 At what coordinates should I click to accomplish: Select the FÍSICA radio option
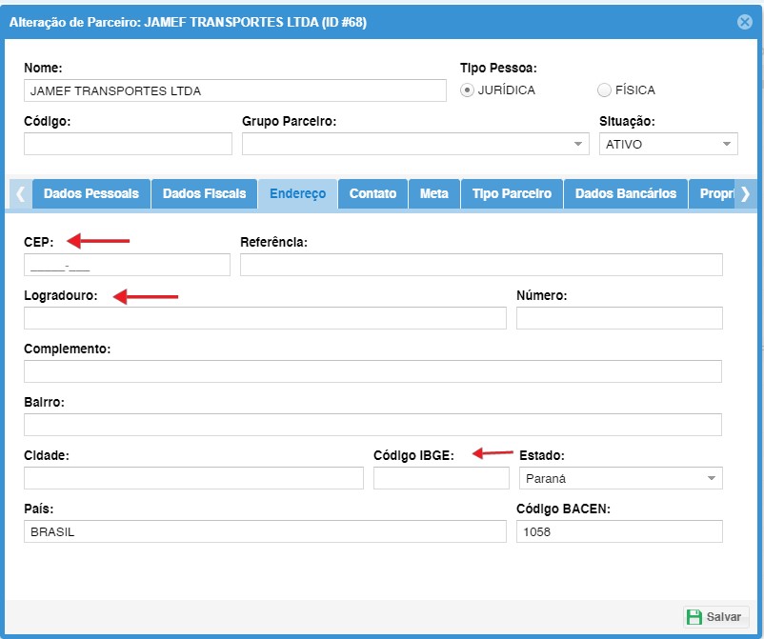(604, 90)
